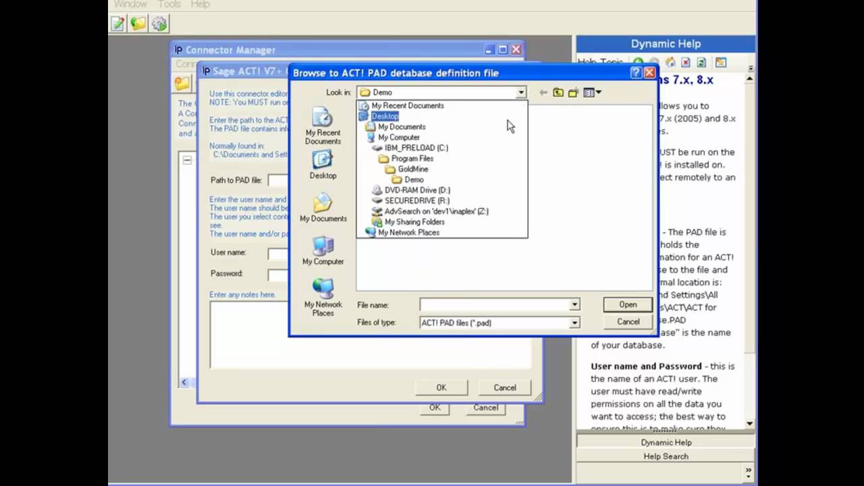The width and height of the screenshot is (864, 486).
Task: Open the Window menu
Action: tap(130, 4)
